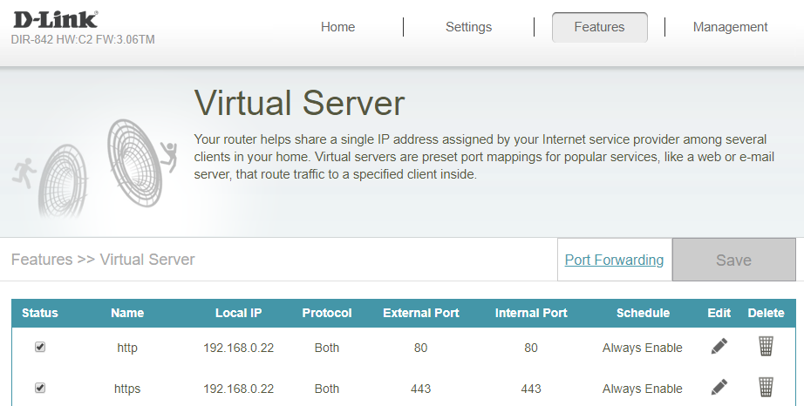The image size is (804, 406).
Task: Open the Home menu
Action: [337, 27]
